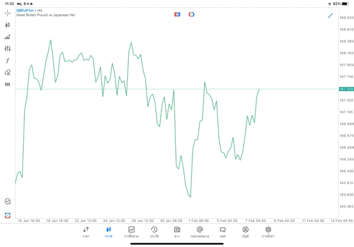
Task: Open the ข่าว news tab
Action: [x=177, y=232]
